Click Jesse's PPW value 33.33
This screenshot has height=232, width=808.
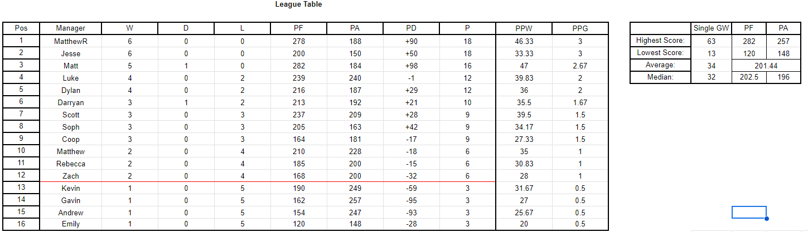point(524,53)
